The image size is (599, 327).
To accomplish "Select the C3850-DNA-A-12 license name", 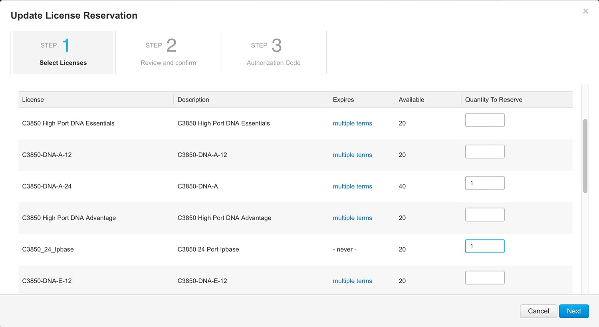I will pyautogui.click(x=47, y=155).
